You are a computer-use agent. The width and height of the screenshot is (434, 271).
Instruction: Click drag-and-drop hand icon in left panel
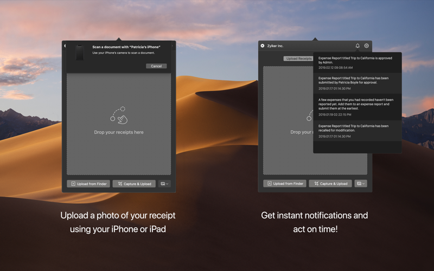[x=119, y=115]
